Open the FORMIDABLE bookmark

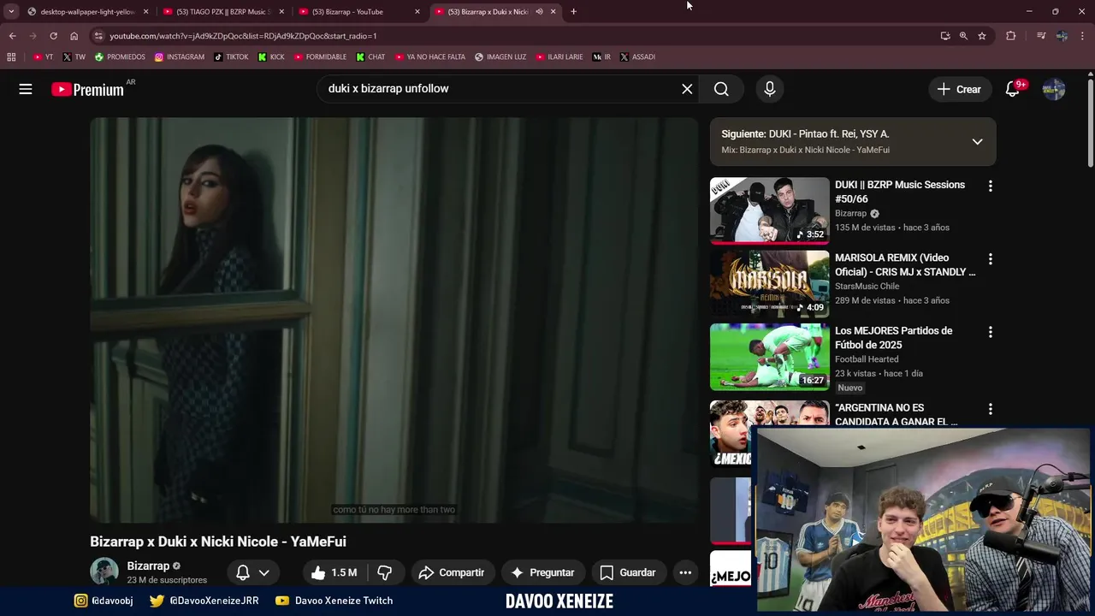[320, 57]
